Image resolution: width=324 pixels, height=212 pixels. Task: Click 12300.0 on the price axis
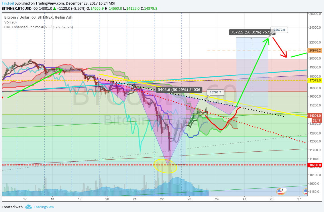[315, 141]
